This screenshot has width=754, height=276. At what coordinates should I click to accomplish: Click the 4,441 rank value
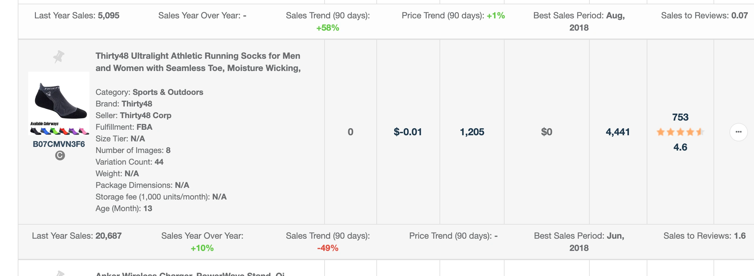(618, 132)
